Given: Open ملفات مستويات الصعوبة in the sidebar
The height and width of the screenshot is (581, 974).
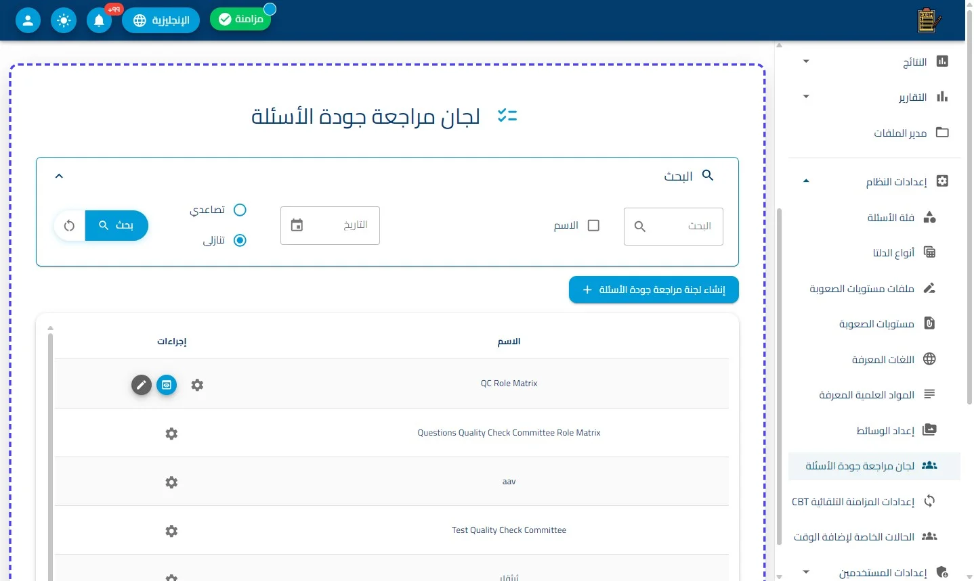Looking at the screenshot, I should 874,288.
